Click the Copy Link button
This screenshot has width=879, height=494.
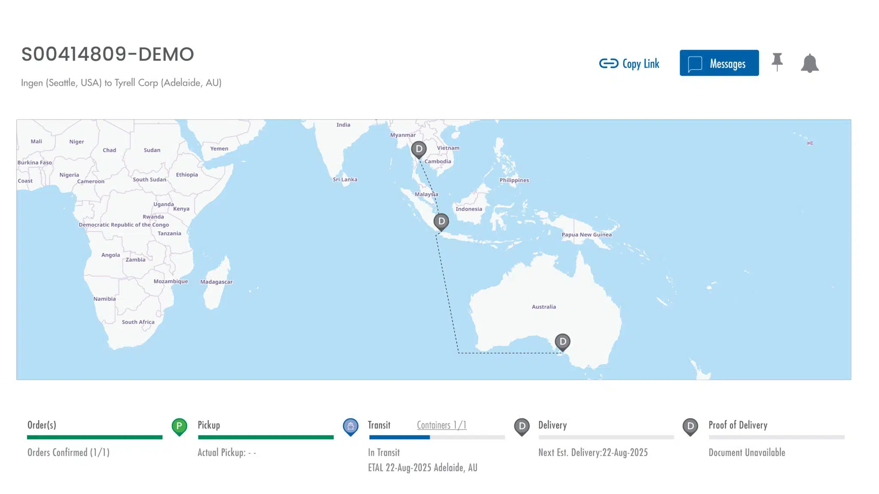pos(629,63)
